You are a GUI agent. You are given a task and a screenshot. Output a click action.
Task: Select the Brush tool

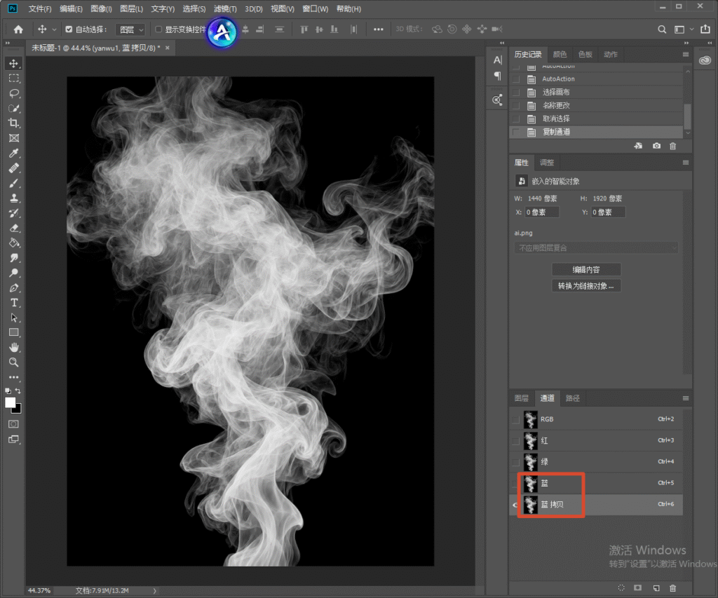(14, 183)
